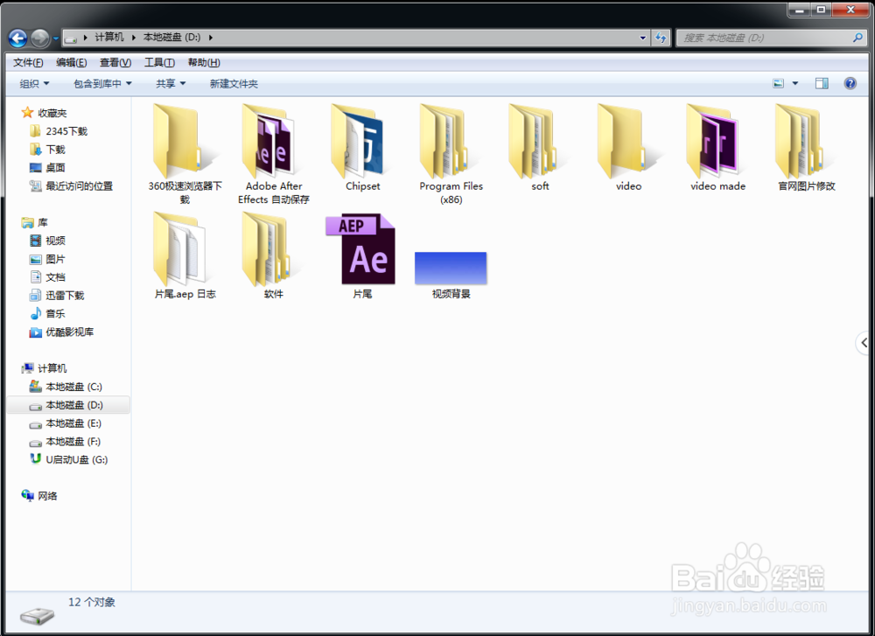Viewport: 875px width, 636px height.
Task: Click 本地磁盘 (D:) in the address breadcrumb
Action: point(171,37)
